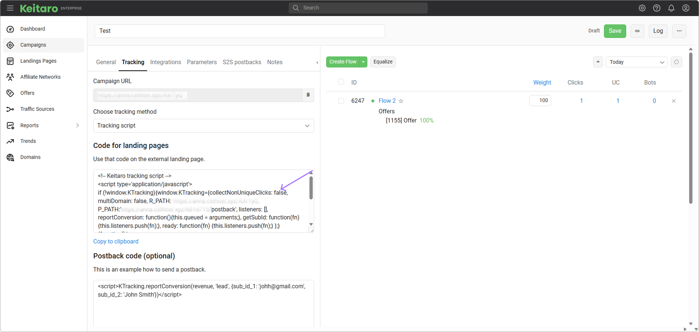The width and height of the screenshot is (699, 332).
Task: Click the Flow 2 weight input 100
Action: pos(540,101)
